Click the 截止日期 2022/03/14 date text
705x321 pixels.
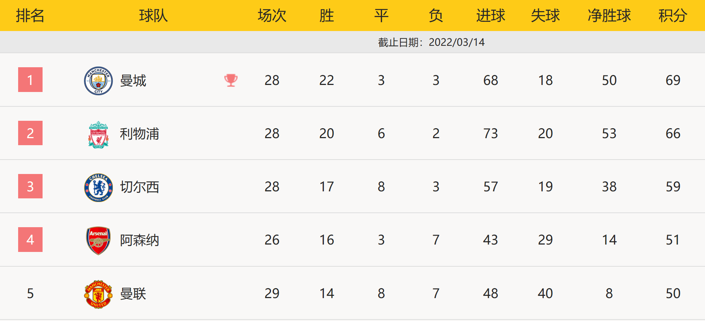[431, 42]
